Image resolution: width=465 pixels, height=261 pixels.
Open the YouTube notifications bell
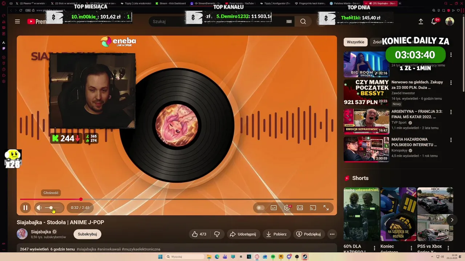[434, 21]
